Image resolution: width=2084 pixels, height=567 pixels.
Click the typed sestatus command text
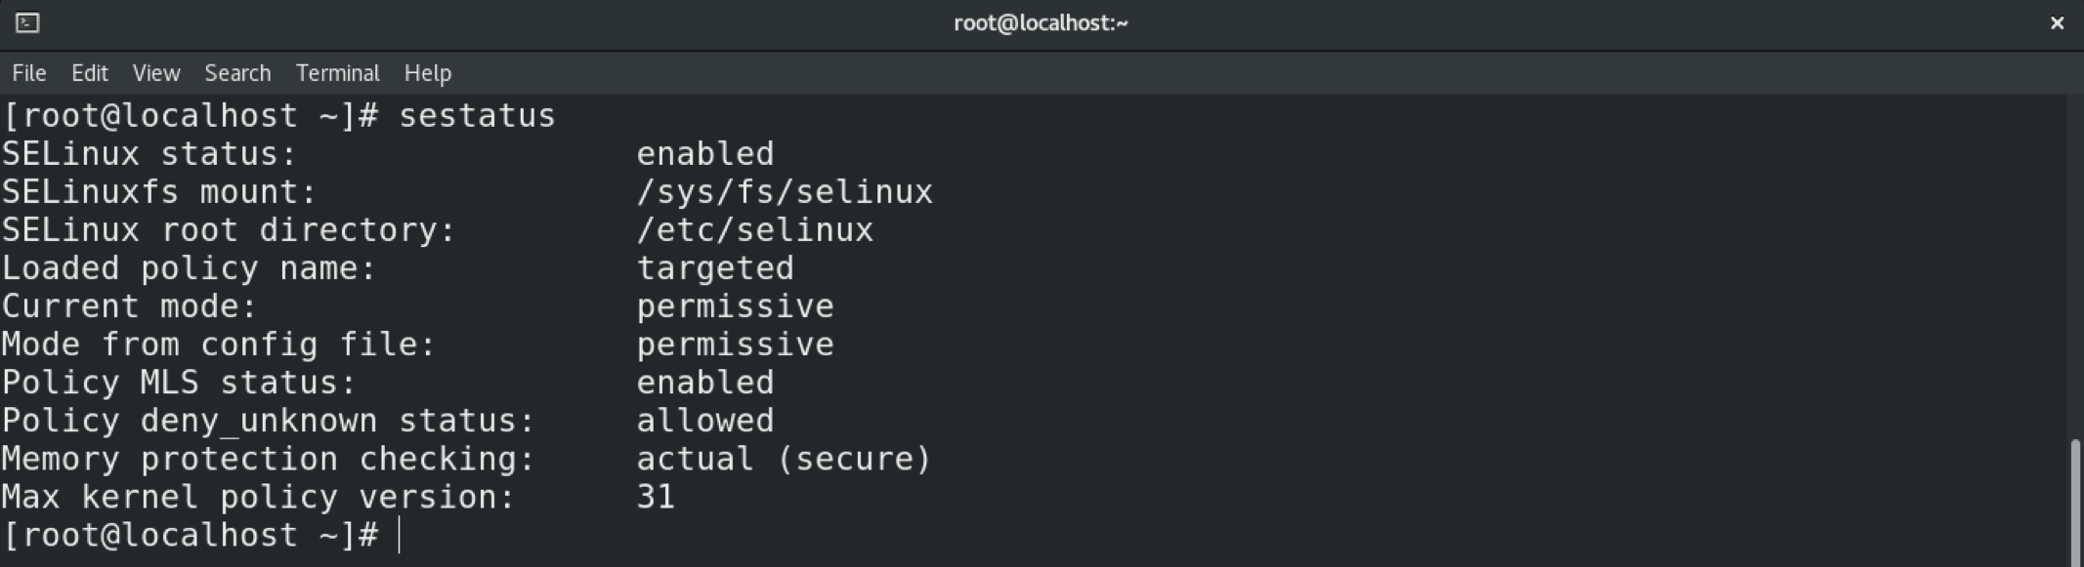[x=477, y=116]
